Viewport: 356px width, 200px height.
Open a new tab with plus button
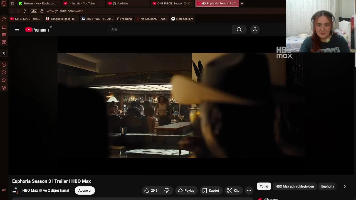242,3
